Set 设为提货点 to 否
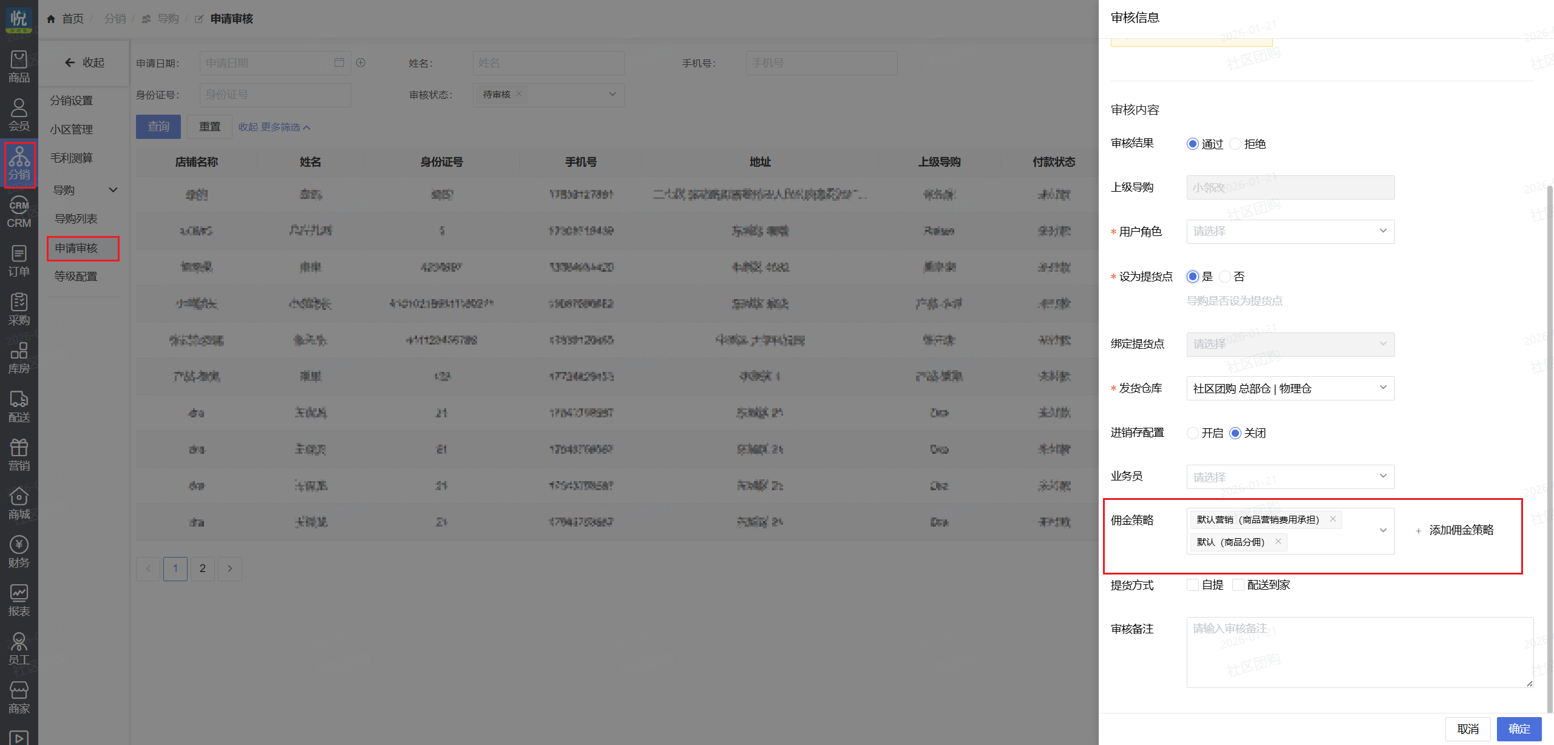The height and width of the screenshot is (745, 1554). [1225, 277]
